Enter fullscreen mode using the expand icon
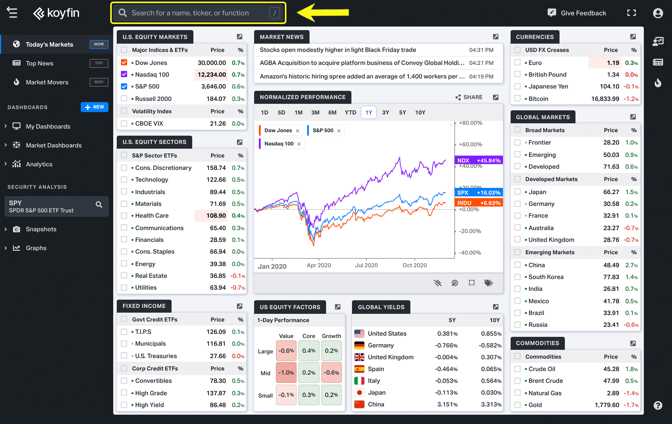This screenshot has width=672, height=424. 631,13
